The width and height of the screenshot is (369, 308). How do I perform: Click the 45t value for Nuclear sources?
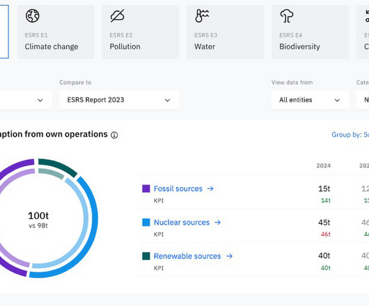324,222
